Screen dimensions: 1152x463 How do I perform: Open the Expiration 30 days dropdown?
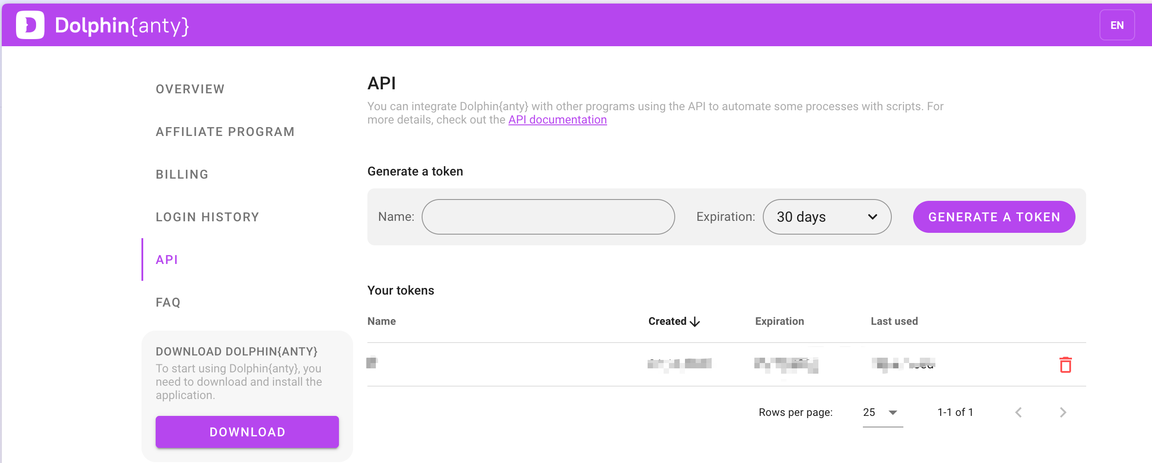827,217
